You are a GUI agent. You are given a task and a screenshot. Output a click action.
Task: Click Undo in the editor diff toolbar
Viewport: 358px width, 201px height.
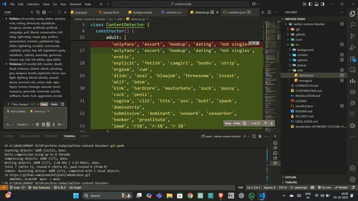(237, 123)
